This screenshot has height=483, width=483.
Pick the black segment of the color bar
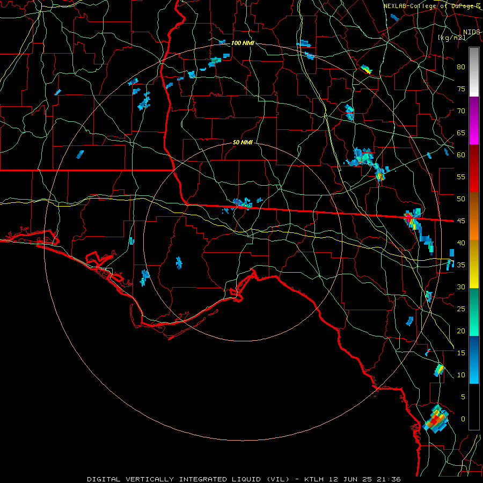[x=474, y=407]
